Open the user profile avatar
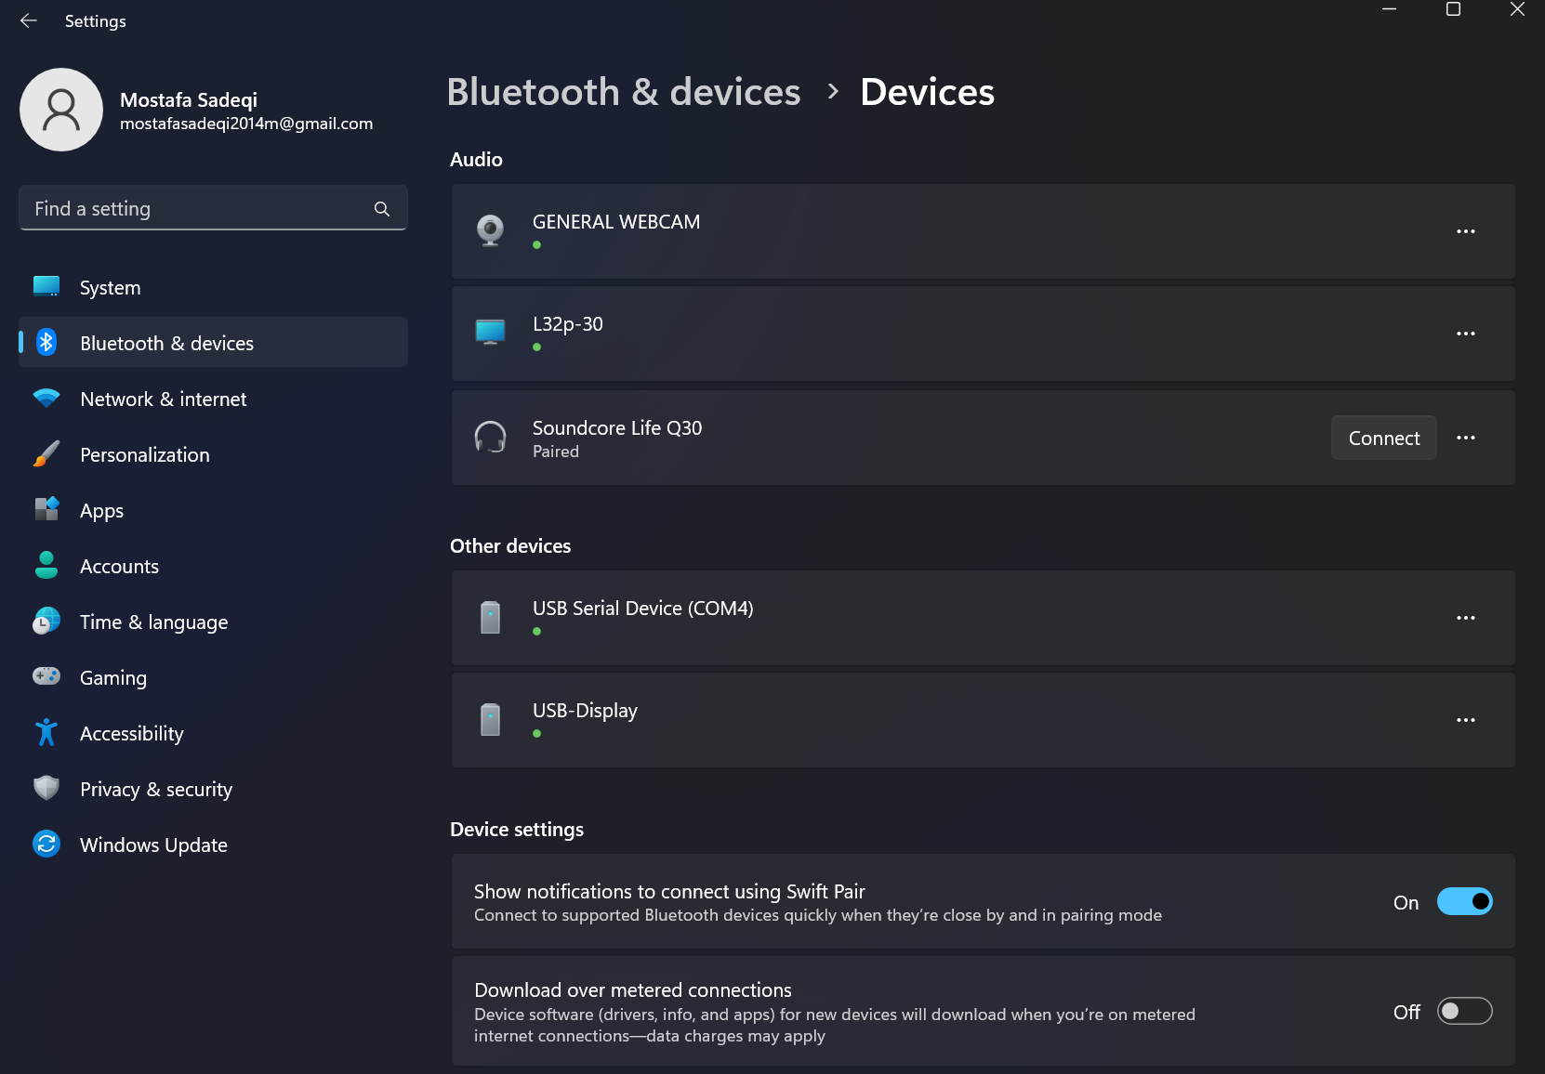 (61, 110)
